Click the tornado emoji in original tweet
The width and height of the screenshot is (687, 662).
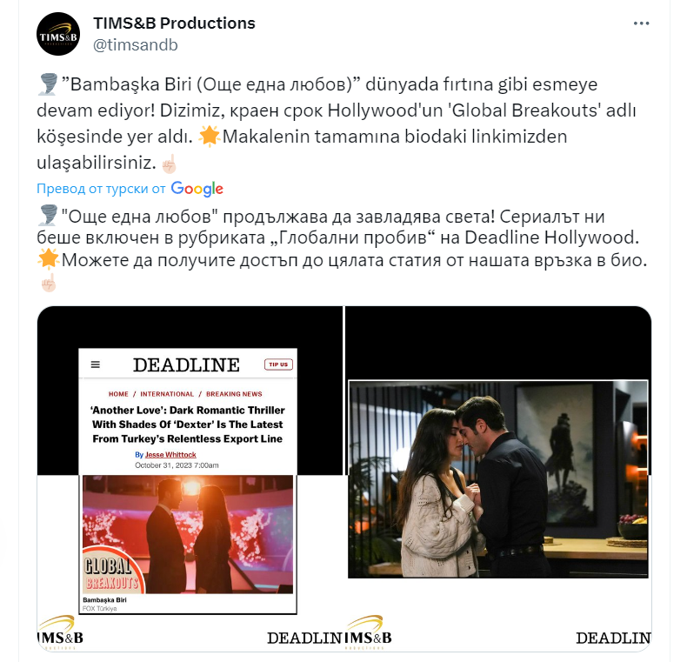point(48,84)
